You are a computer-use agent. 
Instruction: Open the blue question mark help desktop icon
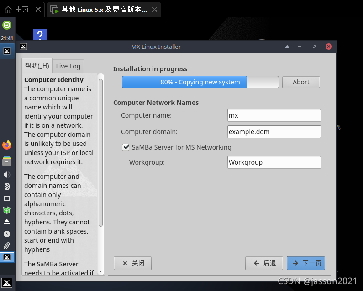[x=40, y=35]
